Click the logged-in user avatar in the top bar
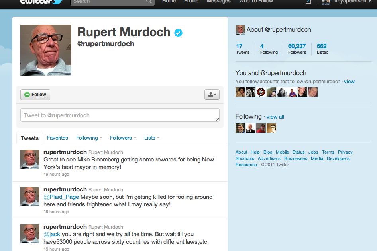Screen dimensions: 377x251 tap(326, 2)
